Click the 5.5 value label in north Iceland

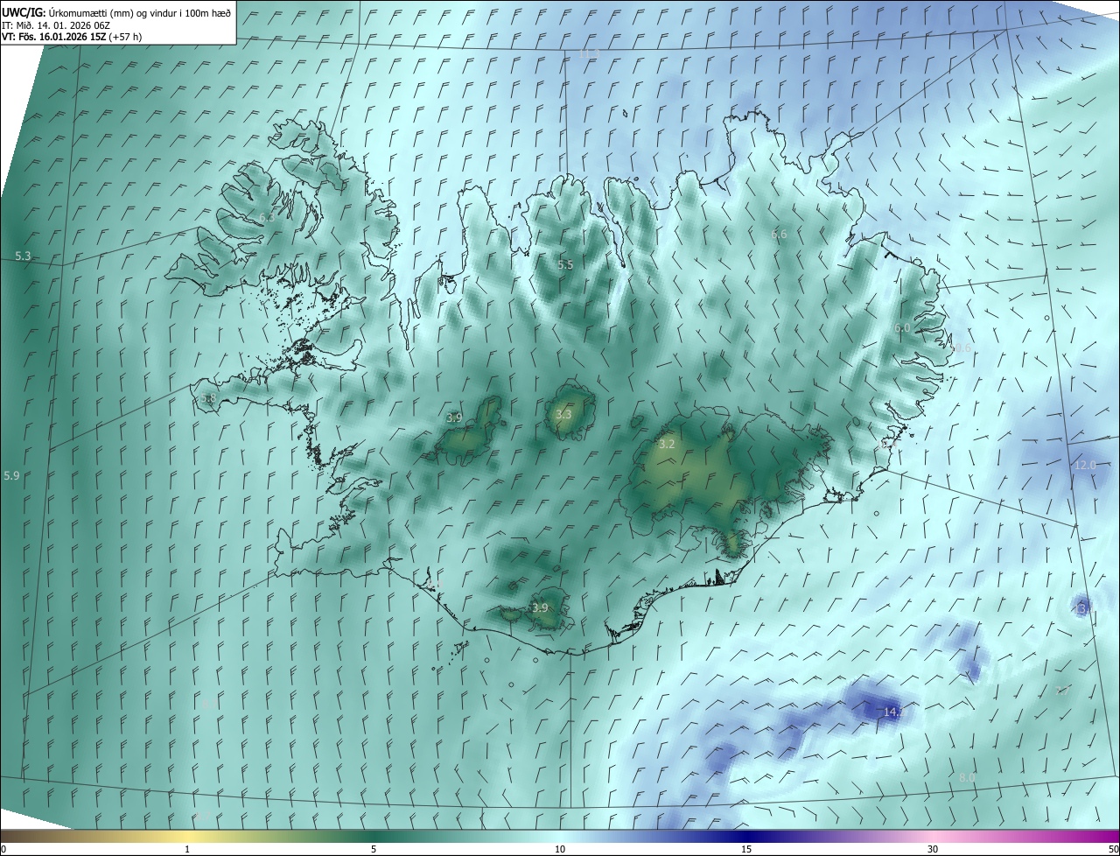(565, 265)
